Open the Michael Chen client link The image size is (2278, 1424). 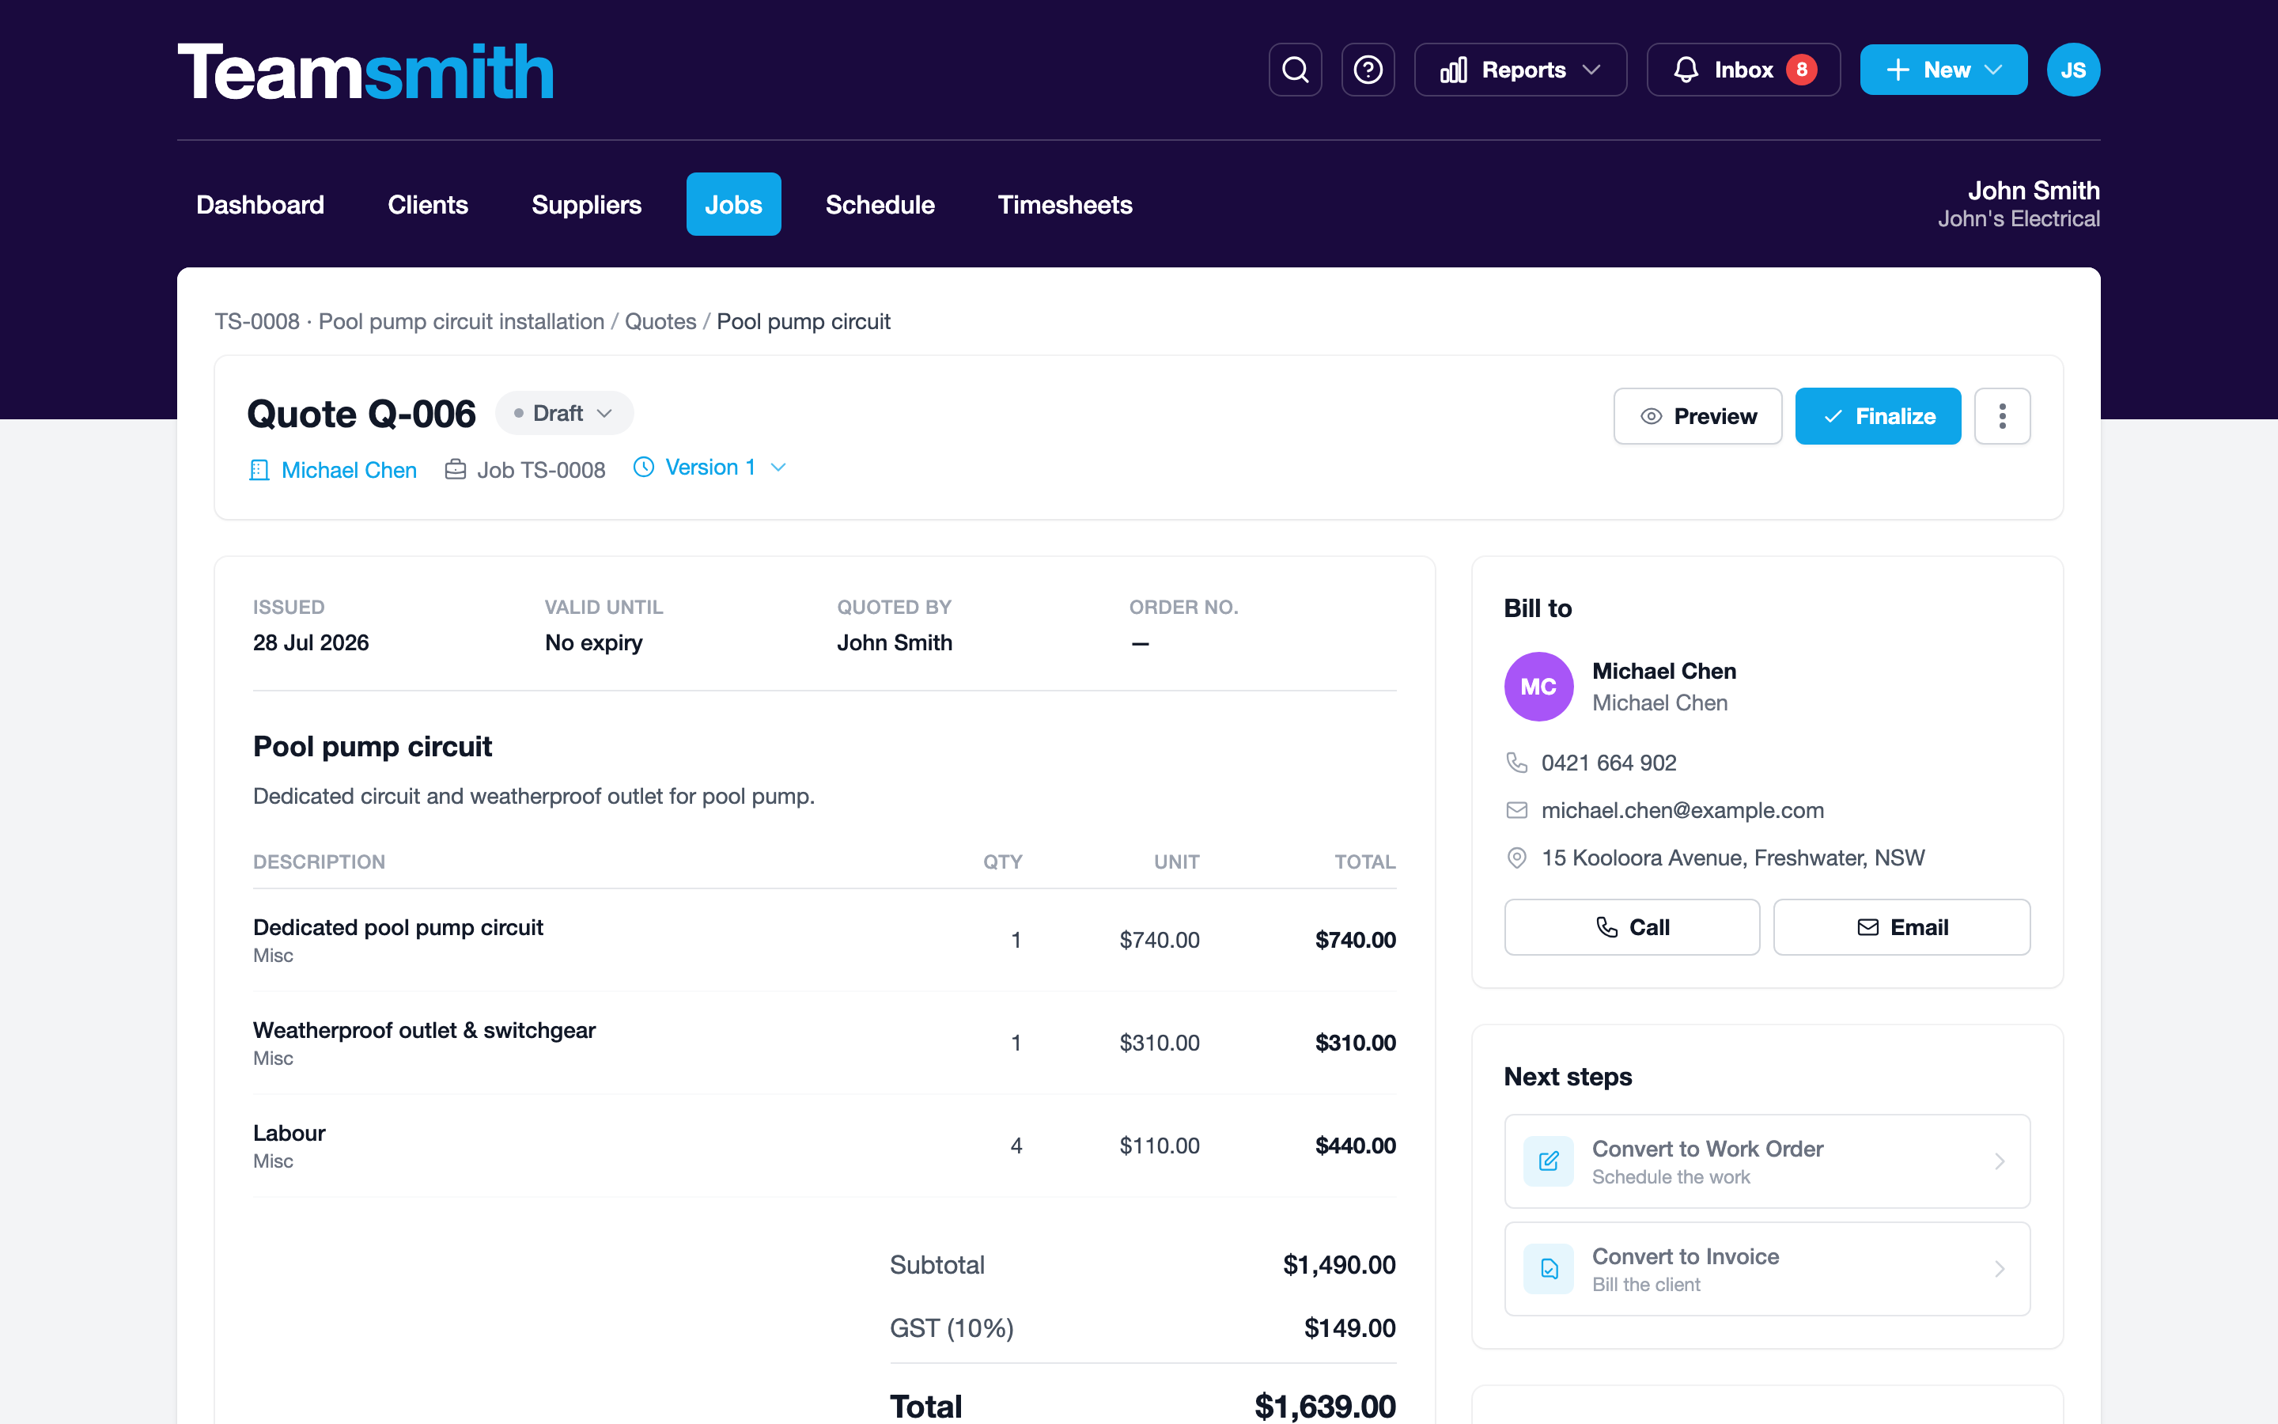(348, 470)
